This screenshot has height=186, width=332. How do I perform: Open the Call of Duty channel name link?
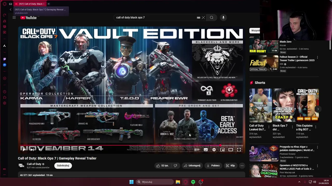point(34,164)
